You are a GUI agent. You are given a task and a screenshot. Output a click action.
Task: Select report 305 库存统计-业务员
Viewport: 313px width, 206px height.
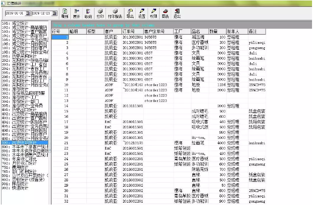point(22,105)
